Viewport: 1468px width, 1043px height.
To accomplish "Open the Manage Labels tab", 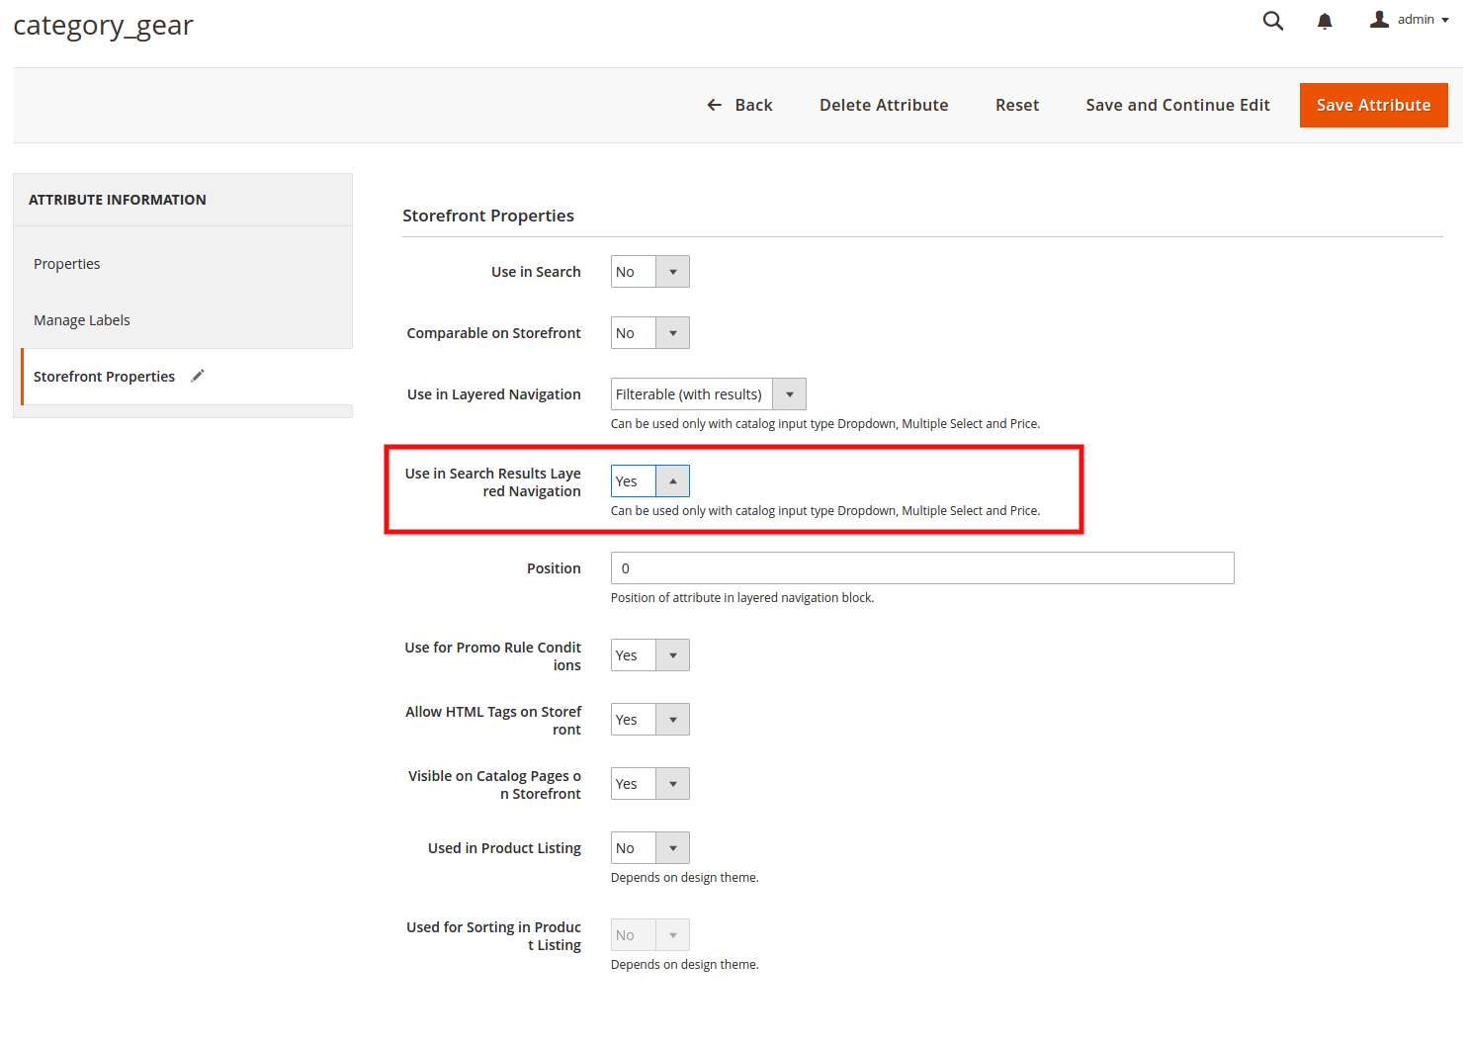I will (82, 320).
